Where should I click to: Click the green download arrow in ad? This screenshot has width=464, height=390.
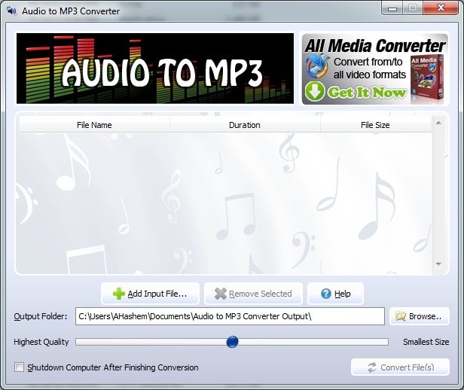(x=315, y=91)
